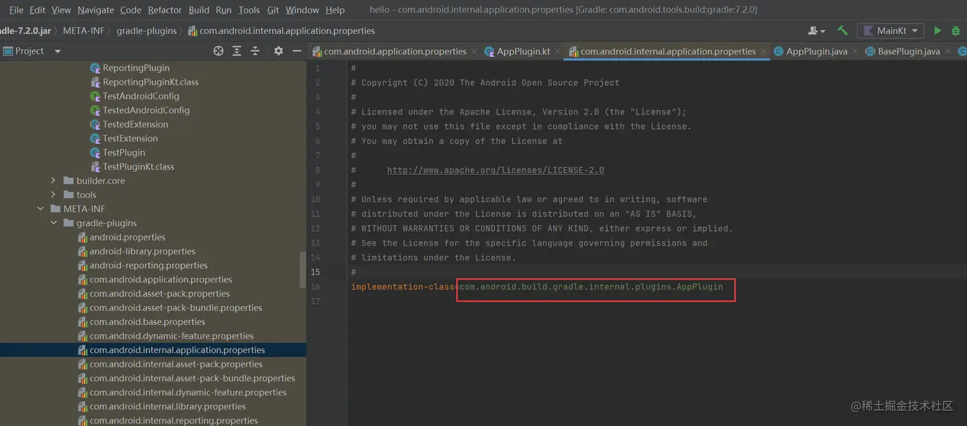Click the locate/select opened file target icon
The height and width of the screenshot is (426, 967).
[218, 51]
